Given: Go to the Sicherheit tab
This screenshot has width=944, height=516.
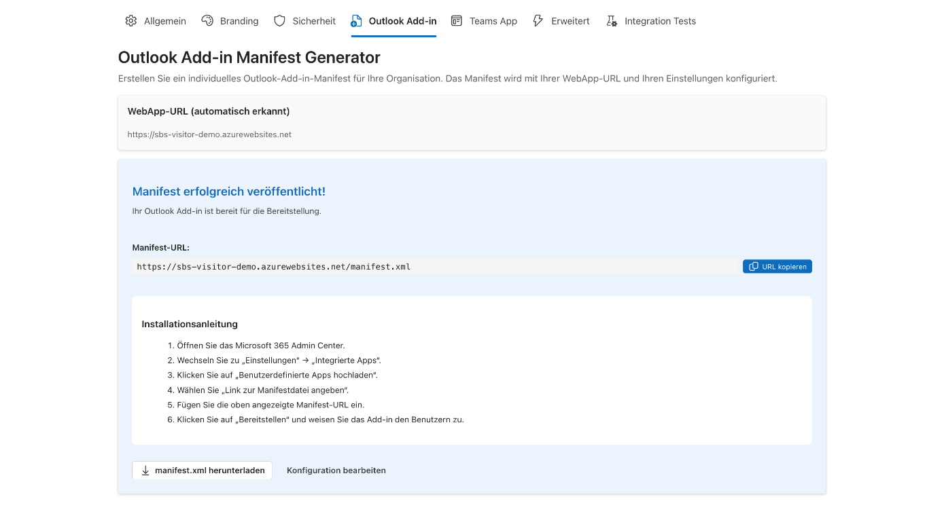Looking at the screenshot, I should (305, 21).
